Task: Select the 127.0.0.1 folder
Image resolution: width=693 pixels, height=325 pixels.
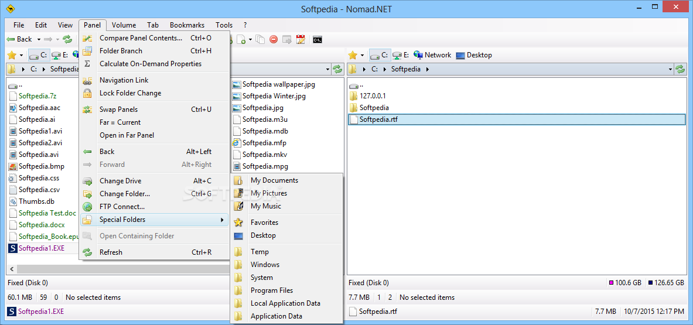Action: [367, 96]
